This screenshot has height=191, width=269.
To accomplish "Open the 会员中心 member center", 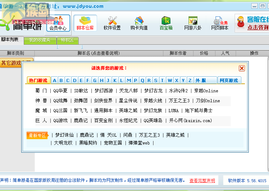I will (58, 23).
